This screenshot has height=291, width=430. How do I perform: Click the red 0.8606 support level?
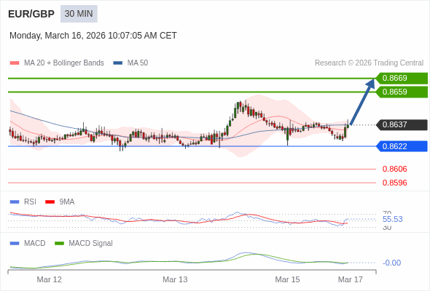coord(394,170)
